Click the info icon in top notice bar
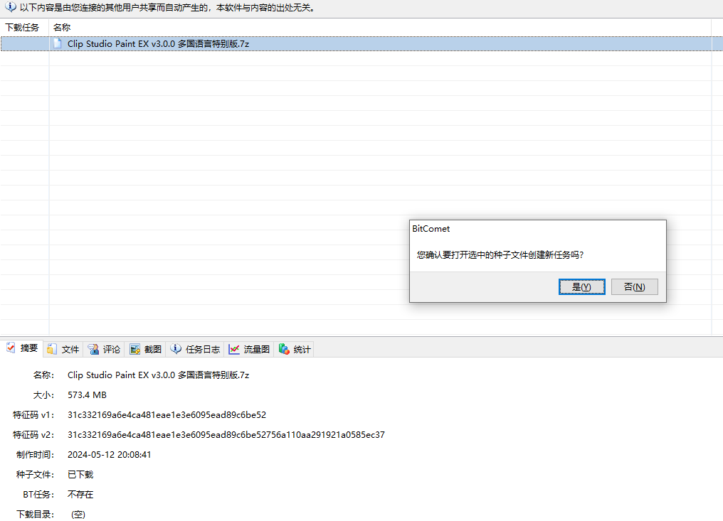 click(x=10, y=7)
